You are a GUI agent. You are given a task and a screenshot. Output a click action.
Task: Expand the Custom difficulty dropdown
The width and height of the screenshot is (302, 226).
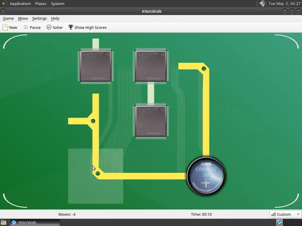(285, 214)
